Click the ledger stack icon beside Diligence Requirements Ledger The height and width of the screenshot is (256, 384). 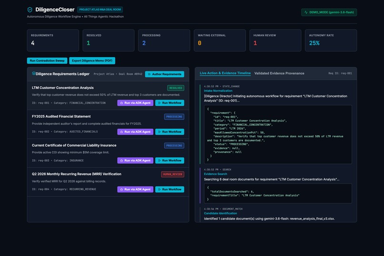coord(33,73)
